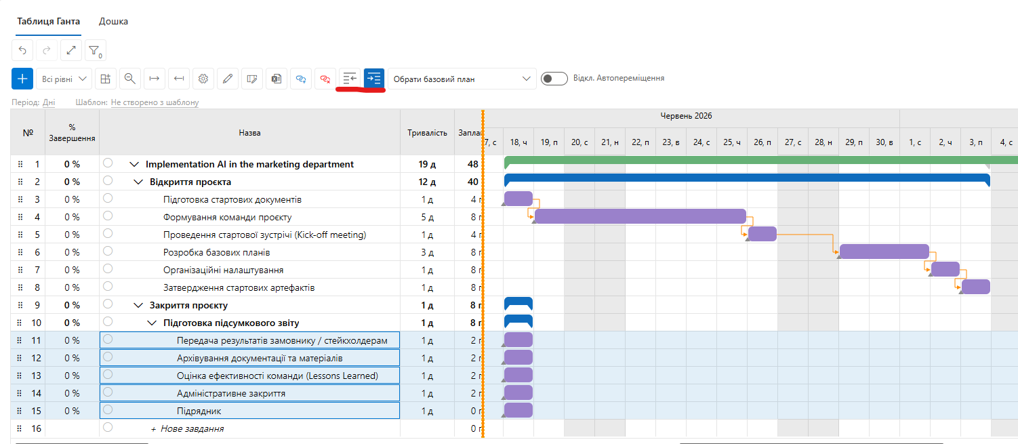Click the blue plus add-task button

[22, 79]
